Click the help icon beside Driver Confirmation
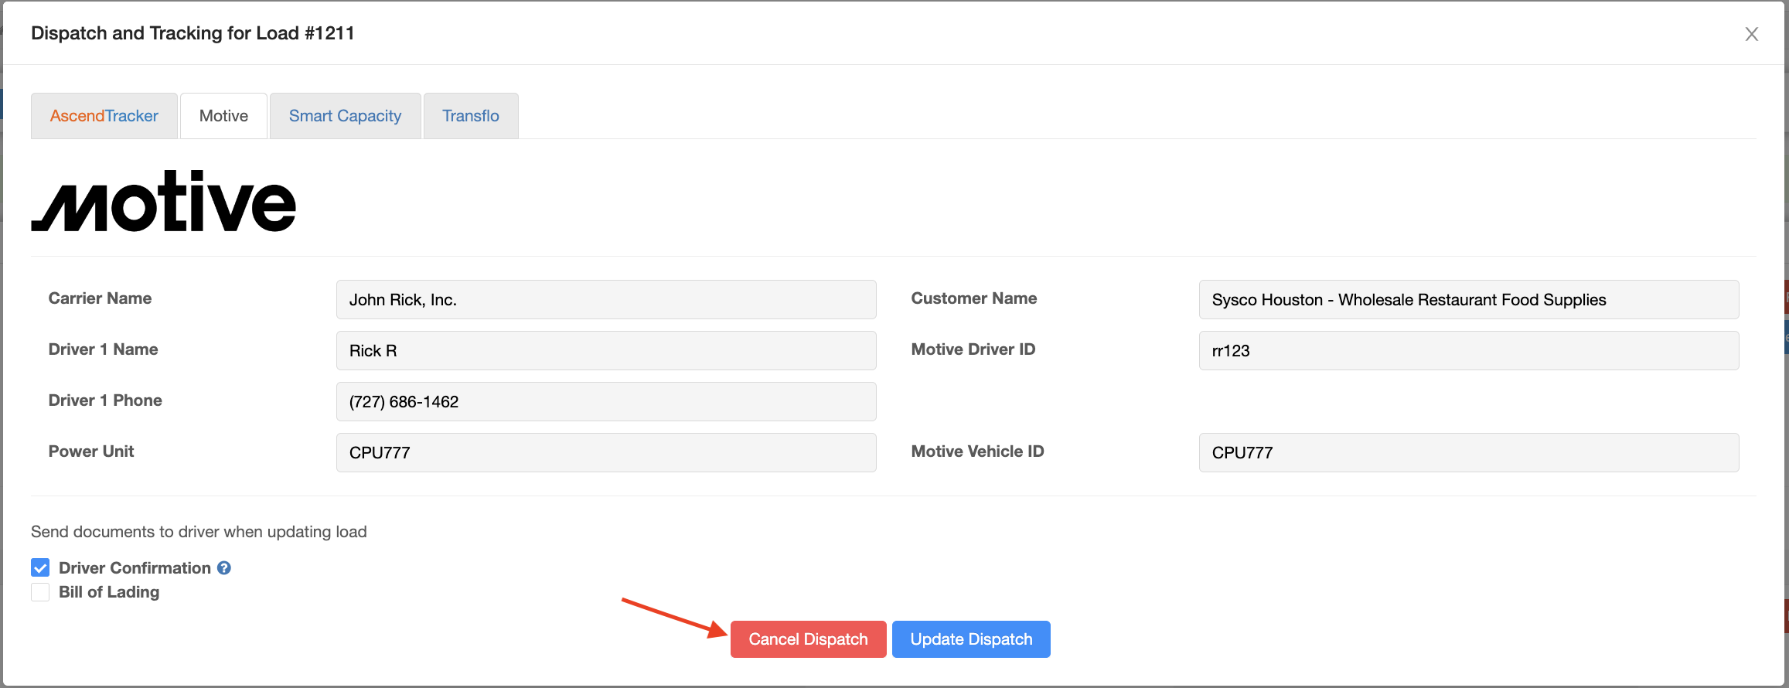 (x=224, y=568)
